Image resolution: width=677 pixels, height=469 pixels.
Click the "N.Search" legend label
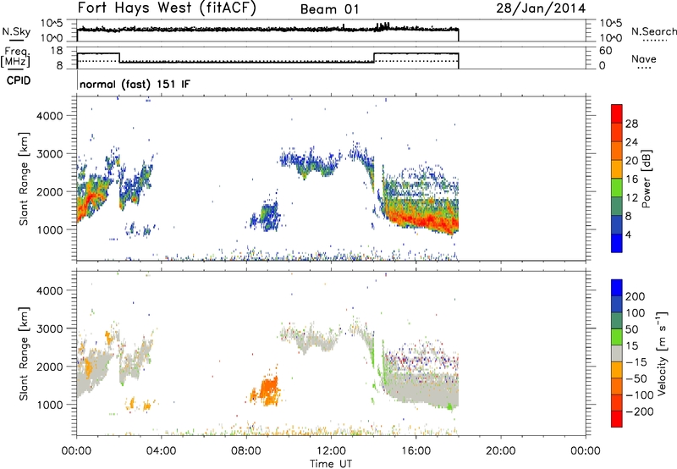[x=654, y=31]
